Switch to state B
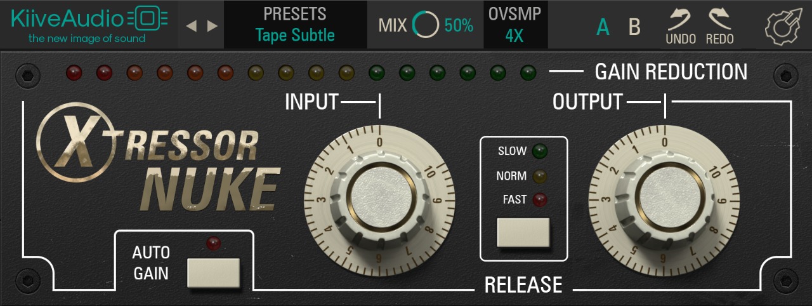Image resolution: width=812 pixels, height=306 pixels. click(x=634, y=27)
